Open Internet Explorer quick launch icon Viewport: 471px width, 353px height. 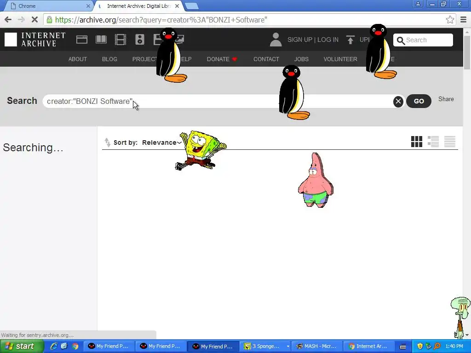pos(54,346)
